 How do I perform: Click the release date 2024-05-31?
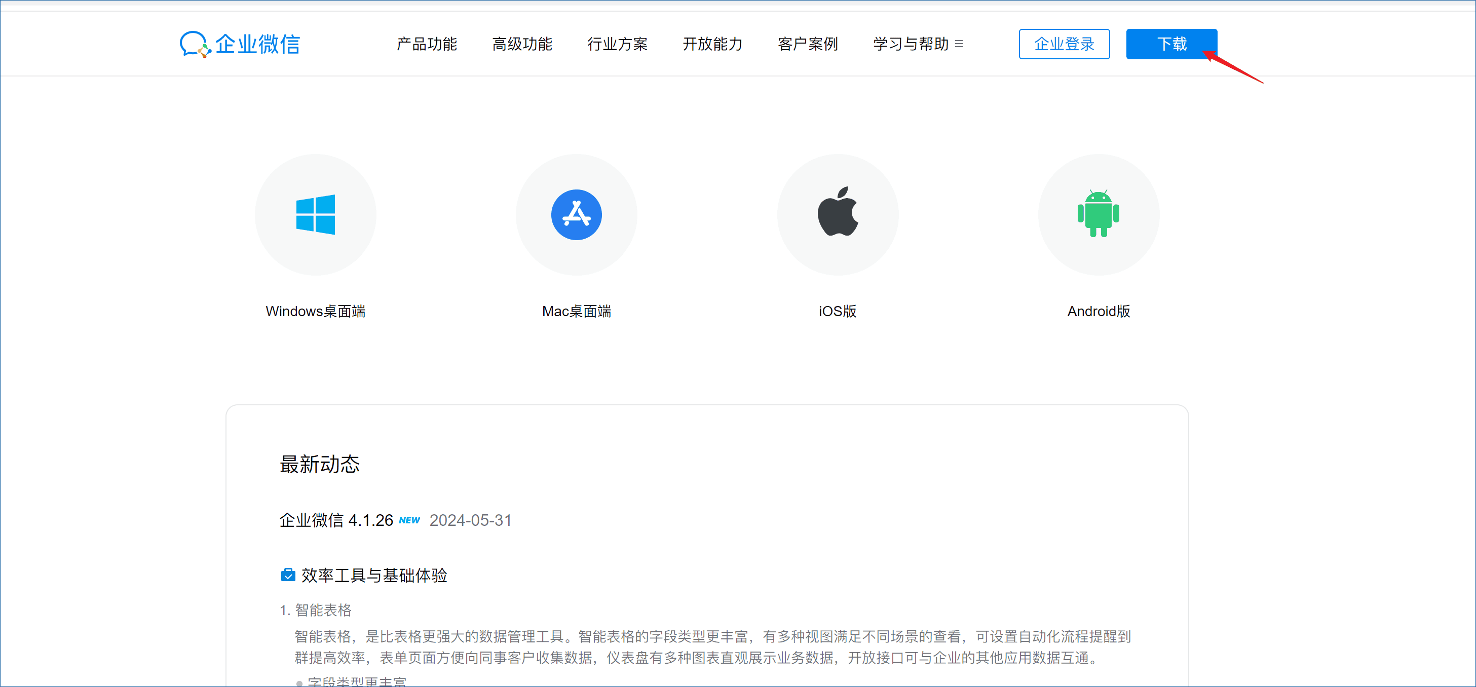pyautogui.click(x=470, y=520)
